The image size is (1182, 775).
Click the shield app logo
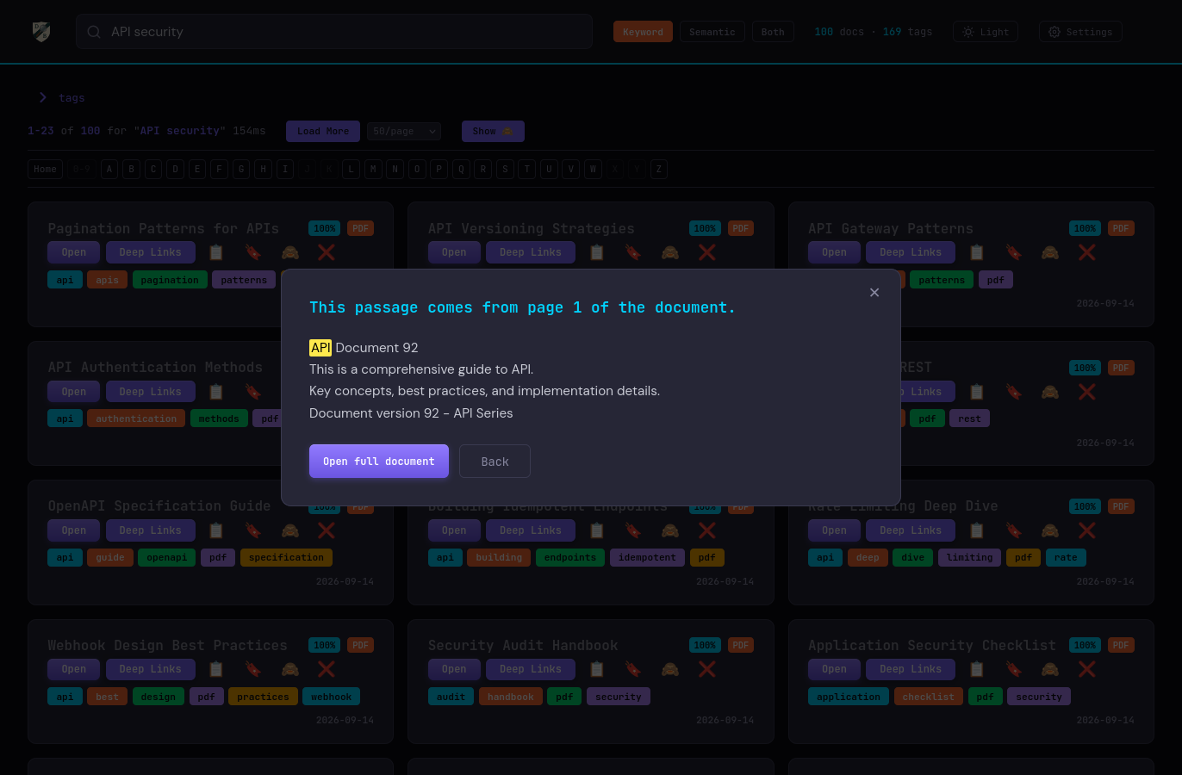(41, 32)
